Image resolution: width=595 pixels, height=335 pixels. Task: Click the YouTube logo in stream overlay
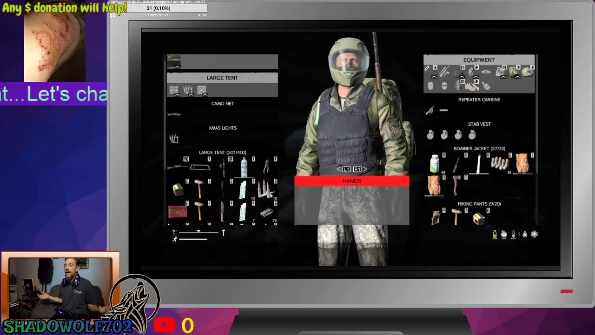point(164,325)
